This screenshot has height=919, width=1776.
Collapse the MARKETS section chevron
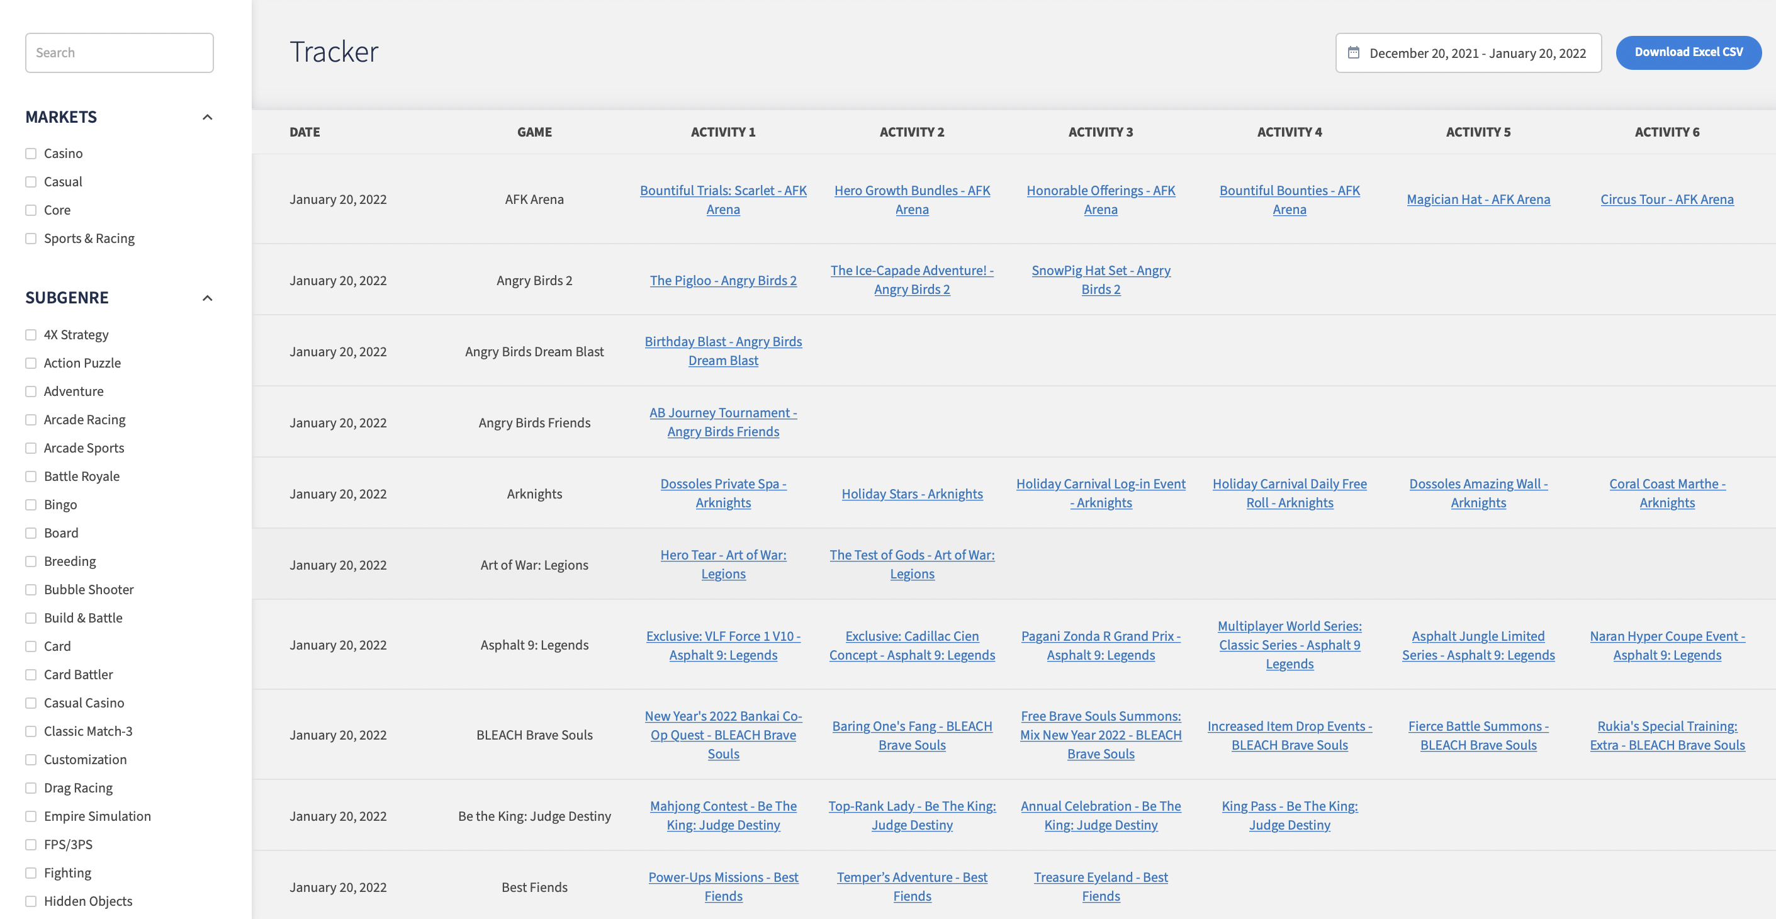pyautogui.click(x=207, y=117)
